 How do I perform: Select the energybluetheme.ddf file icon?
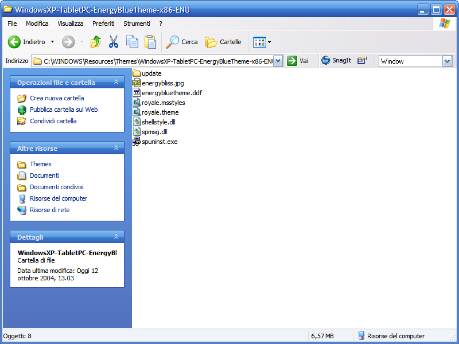click(137, 93)
